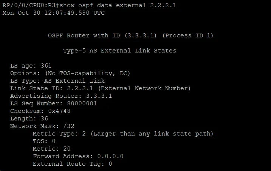The image size is (271, 171).
Task: Click Forward Address 0.0.0.0 value
Action: 110,156
